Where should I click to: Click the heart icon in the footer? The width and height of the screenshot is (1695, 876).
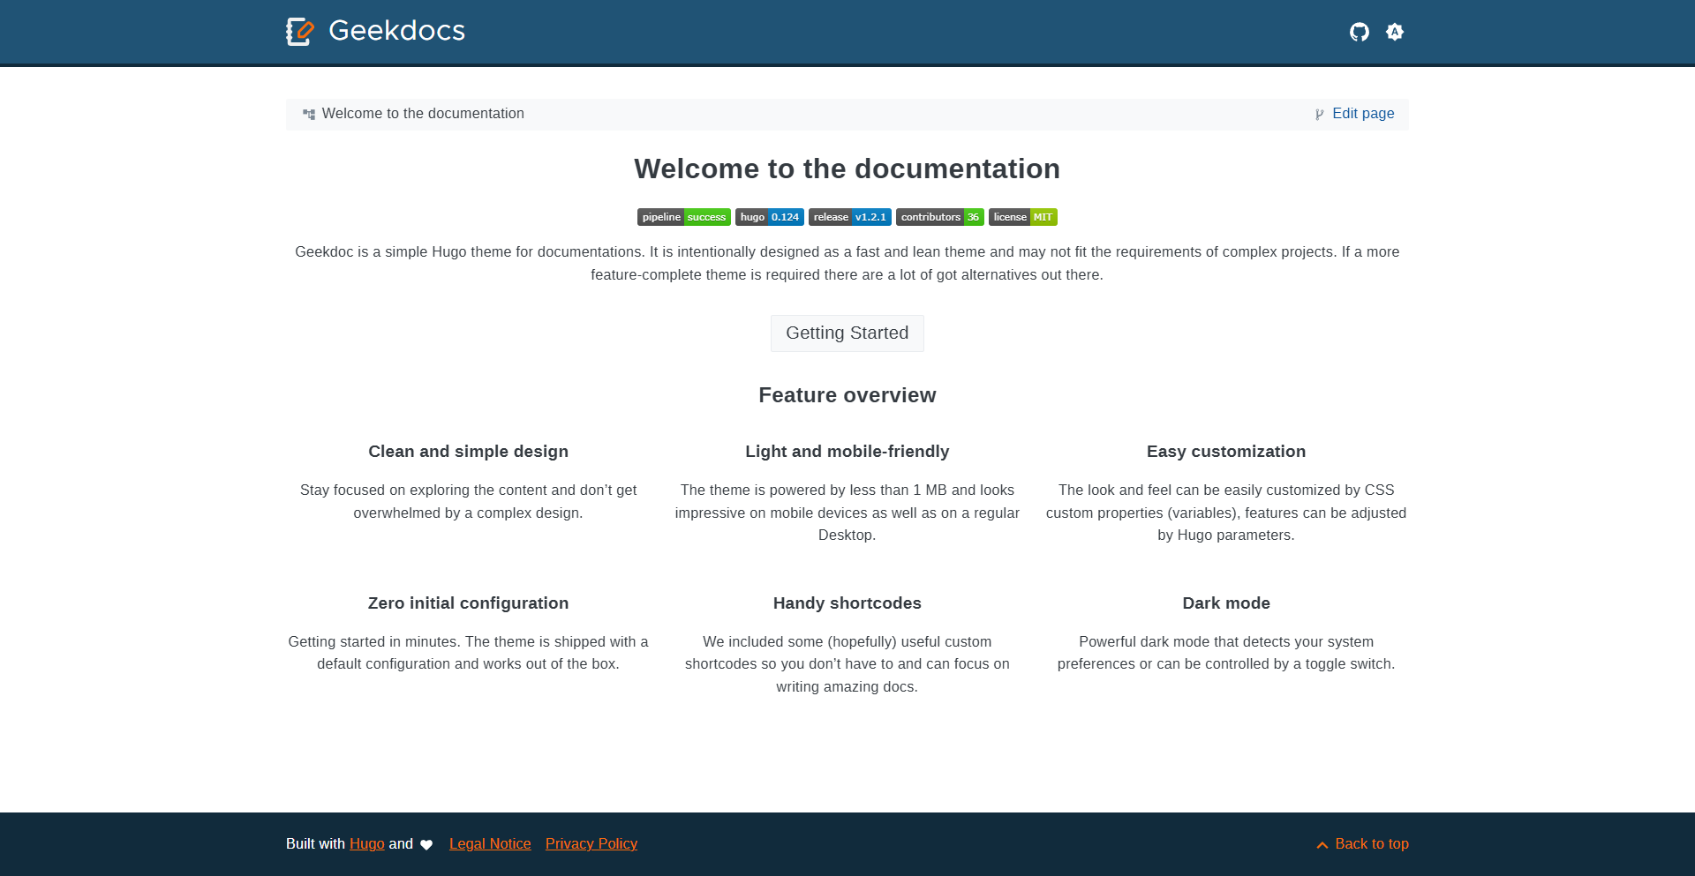coord(426,845)
